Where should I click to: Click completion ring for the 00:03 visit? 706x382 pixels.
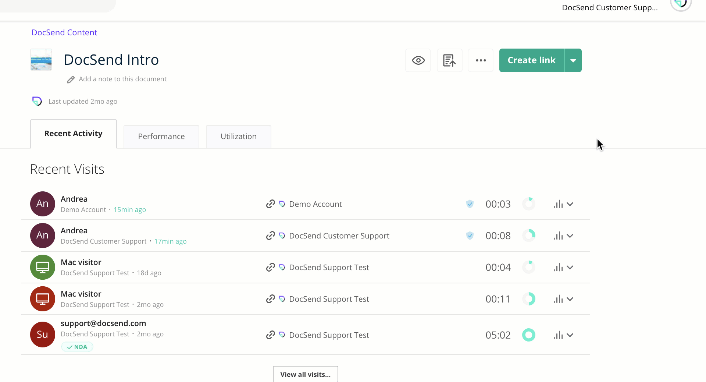529,204
